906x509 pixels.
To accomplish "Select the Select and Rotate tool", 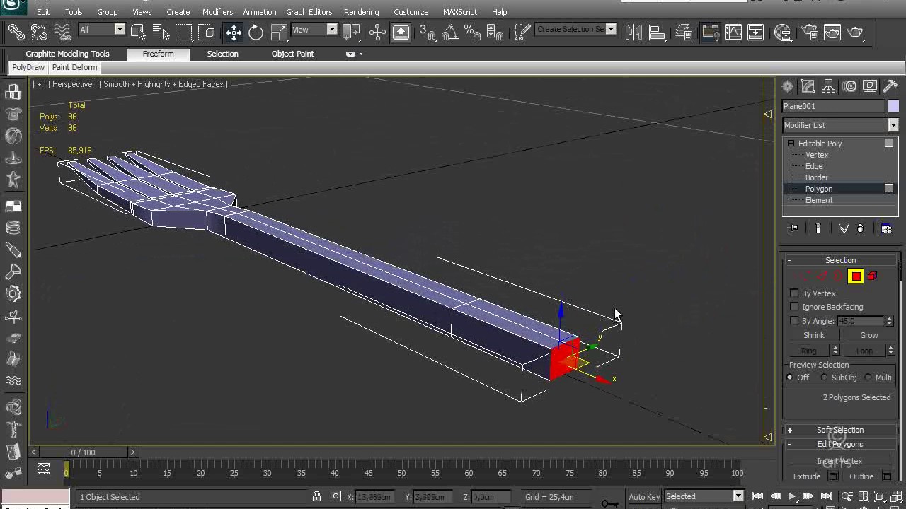I will pos(256,32).
